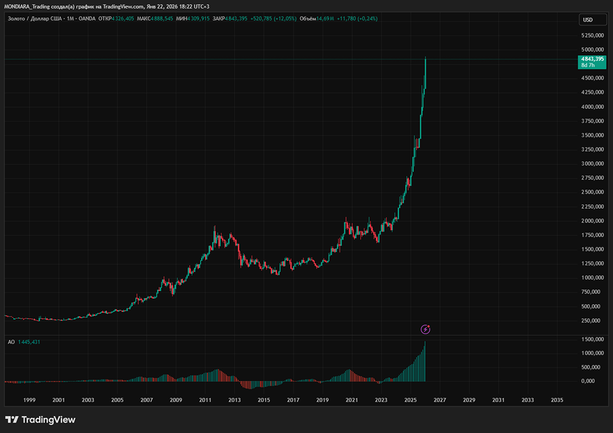Click the 5000,000 price scale label
This screenshot has height=433, width=613.
[592, 50]
